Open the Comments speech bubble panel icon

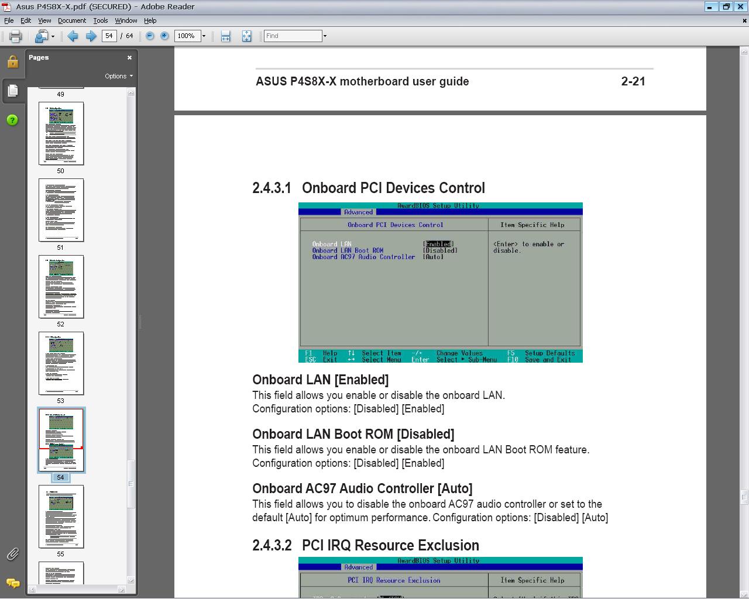pos(12,583)
